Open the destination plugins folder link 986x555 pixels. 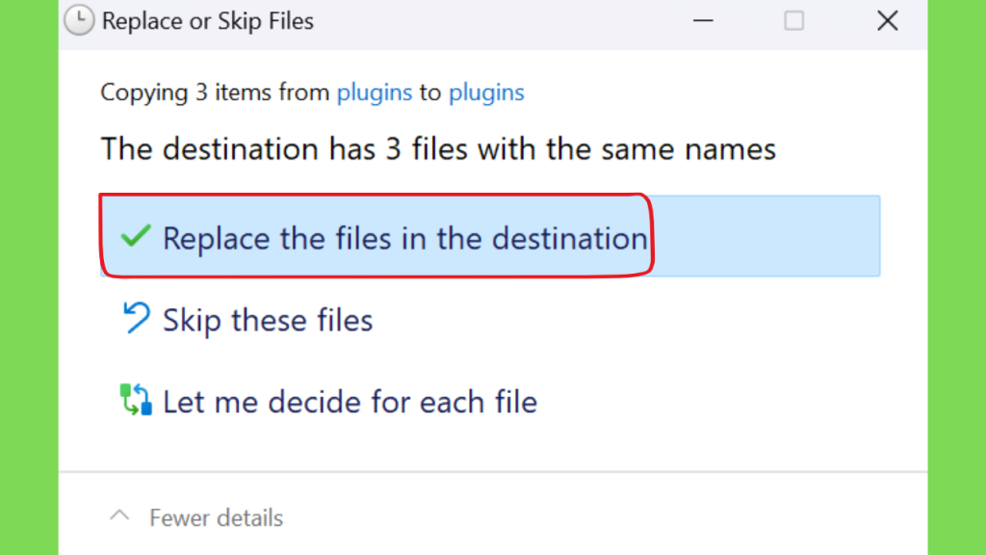point(486,92)
